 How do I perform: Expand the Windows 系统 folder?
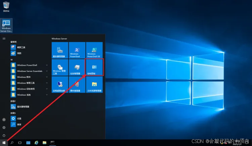29,95
